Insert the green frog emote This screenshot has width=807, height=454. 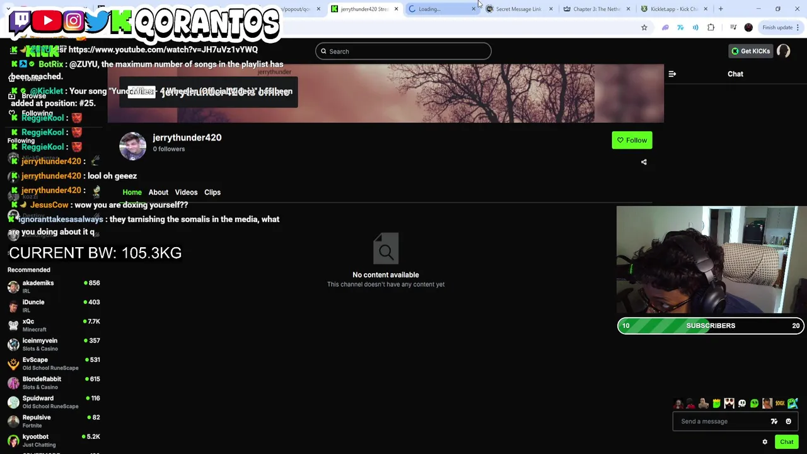pos(755,404)
